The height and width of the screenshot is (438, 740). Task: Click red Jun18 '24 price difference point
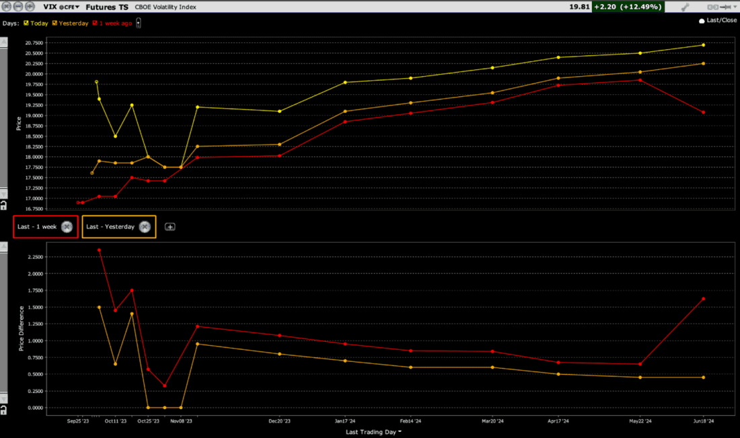point(704,299)
